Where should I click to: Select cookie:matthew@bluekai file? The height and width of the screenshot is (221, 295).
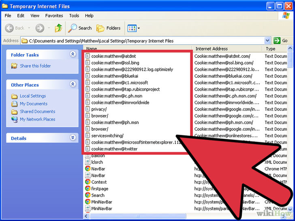115,76
